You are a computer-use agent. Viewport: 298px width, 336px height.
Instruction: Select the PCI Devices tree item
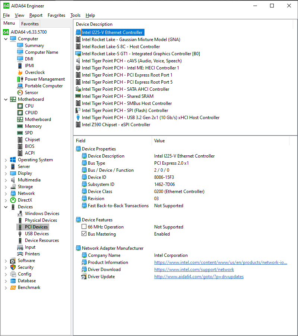click(33, 227)
